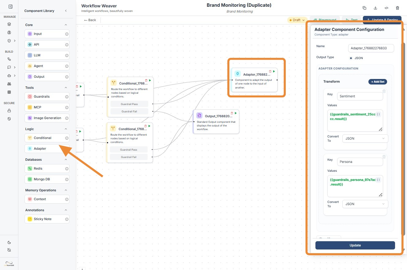Select the MCP component in the library

coord(47,107)
